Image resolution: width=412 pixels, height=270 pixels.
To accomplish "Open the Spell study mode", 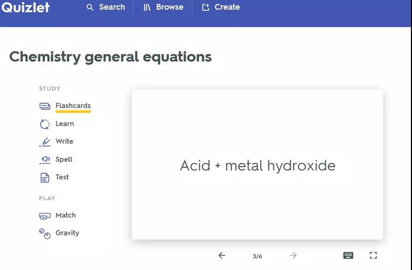I will [x=64, y=160].
